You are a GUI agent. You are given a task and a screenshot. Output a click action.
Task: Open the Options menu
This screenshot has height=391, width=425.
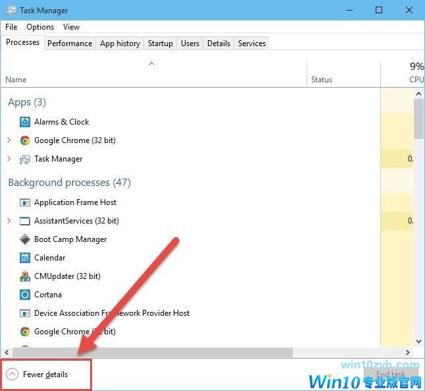point(40,27)
